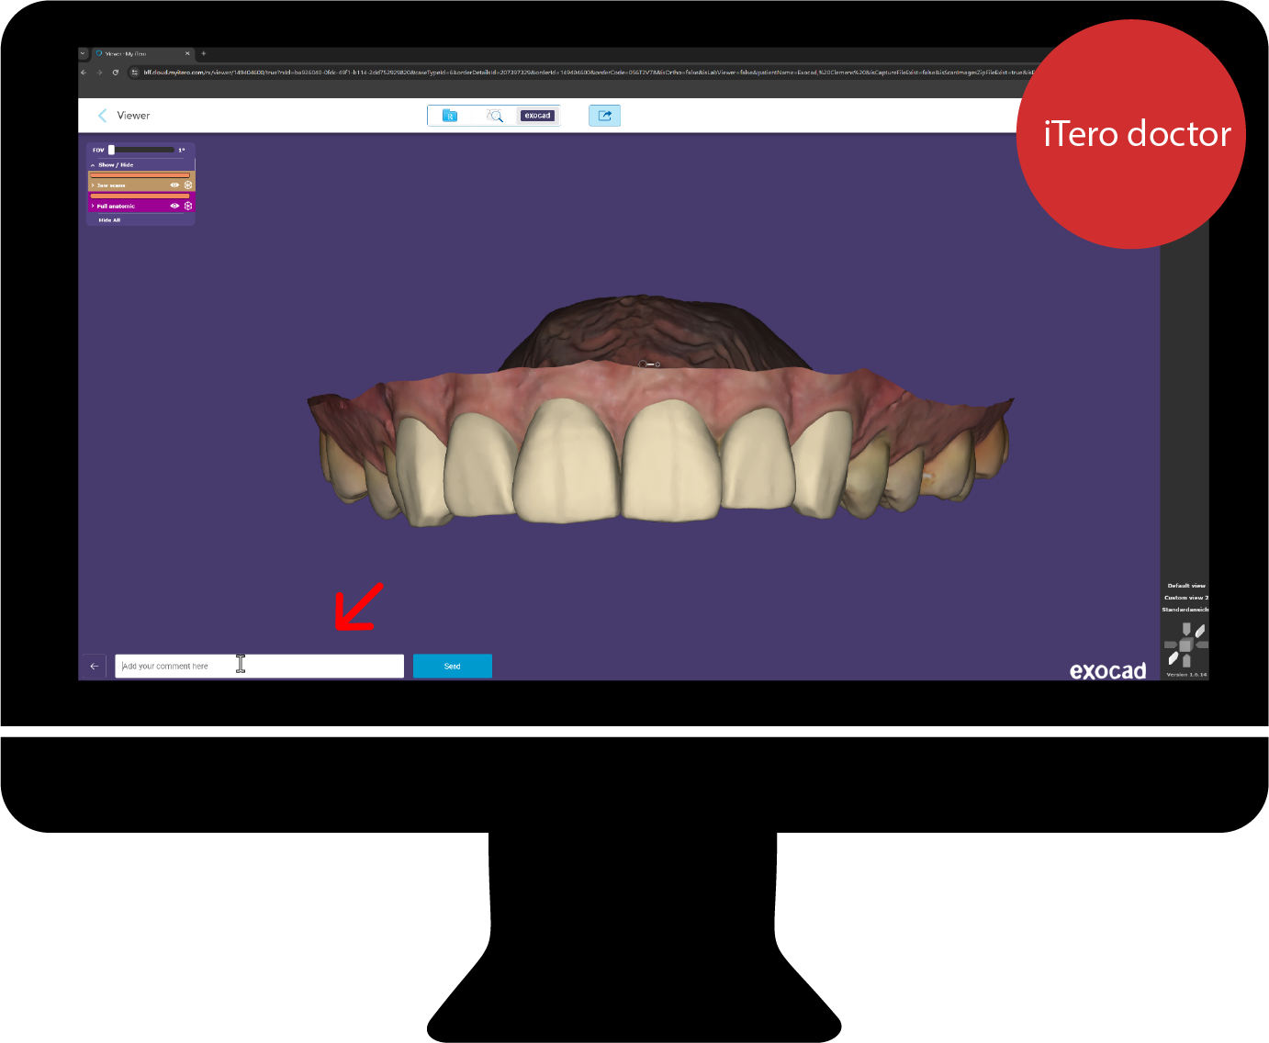Select the magnifier scan review icon

point(495,116)
